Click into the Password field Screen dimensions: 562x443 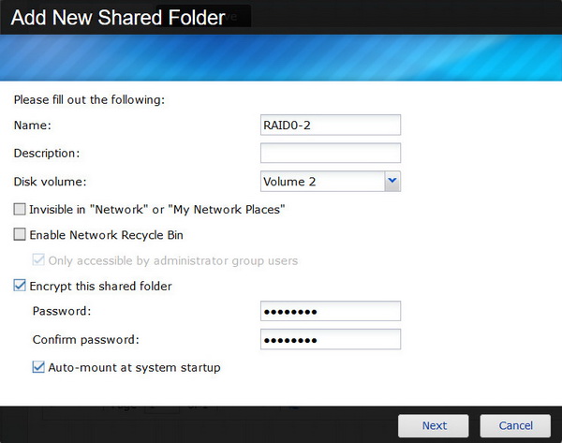tap(330, 311)
